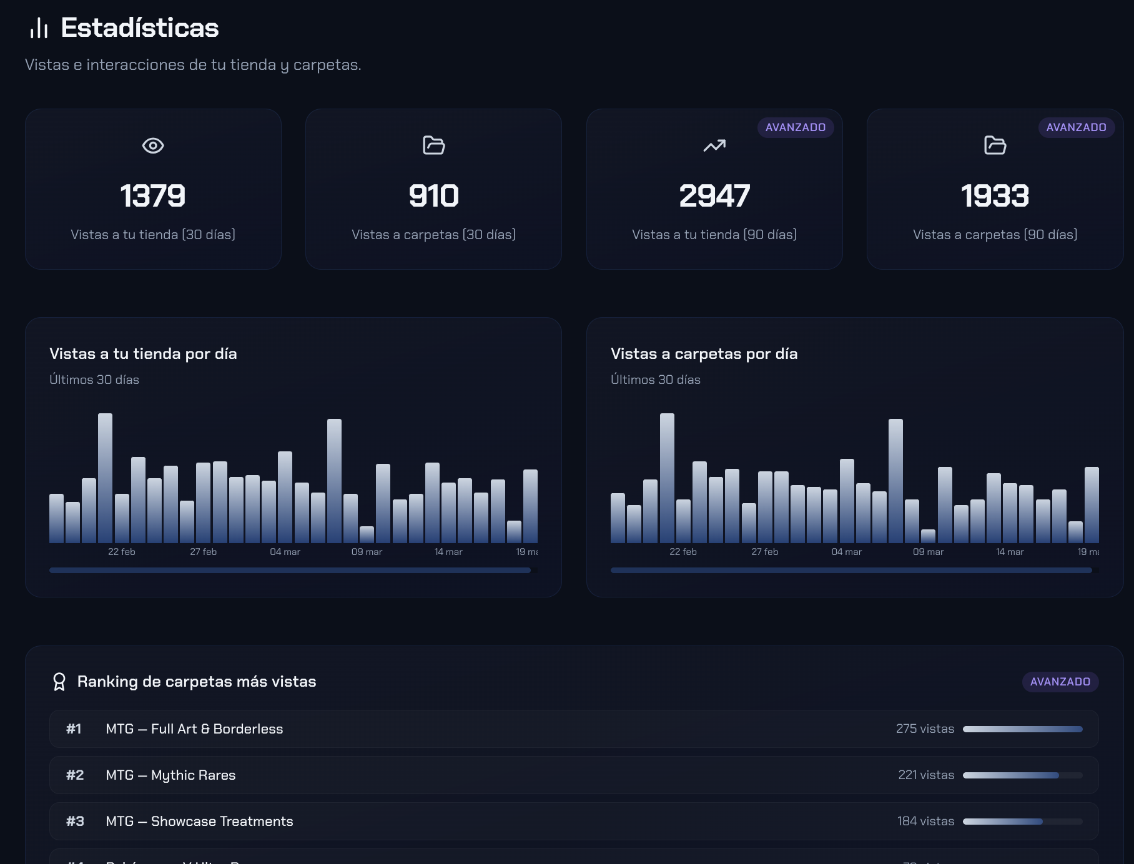Click the eye icon in the first statistics card
The image size is (1134, 864).
click(153, 145)
